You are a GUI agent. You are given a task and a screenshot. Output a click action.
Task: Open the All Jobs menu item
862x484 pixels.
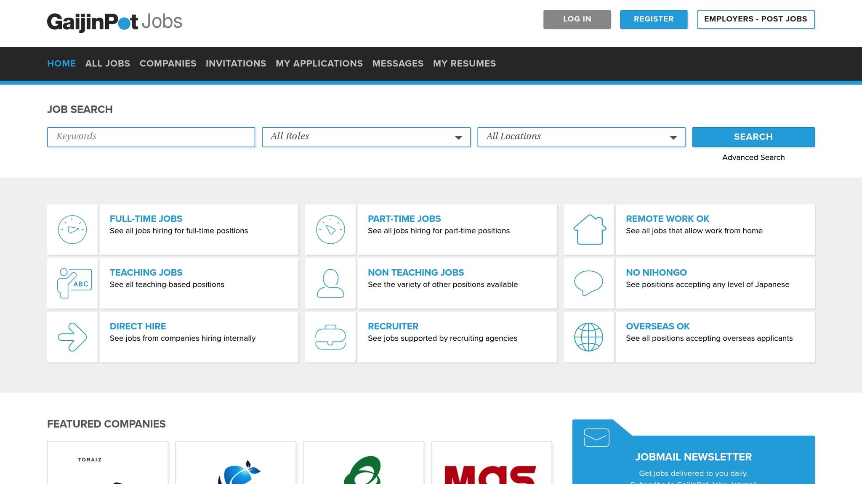click(107, 63)
